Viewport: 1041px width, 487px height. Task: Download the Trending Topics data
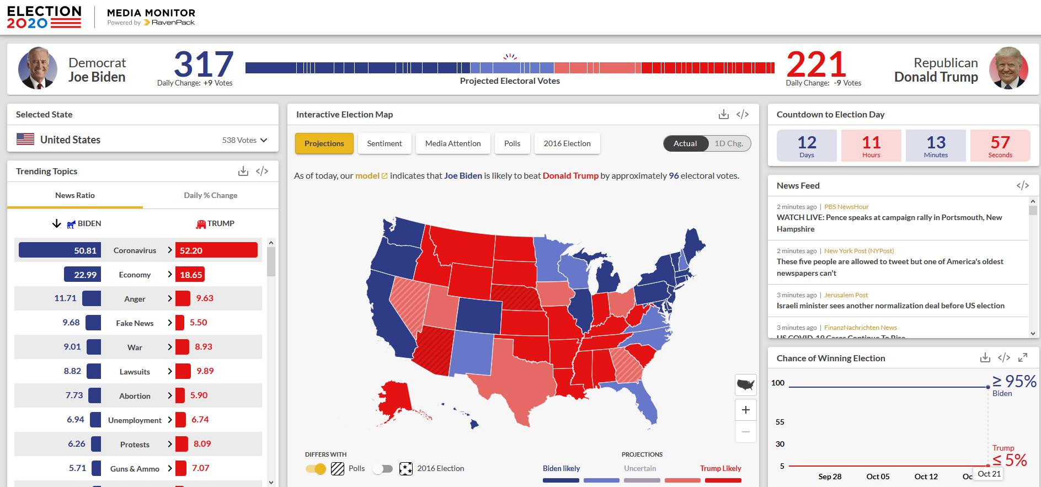[x=243, y=171]
